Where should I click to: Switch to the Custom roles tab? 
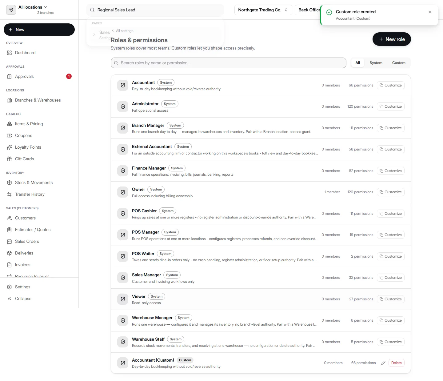tap(399, 63)
